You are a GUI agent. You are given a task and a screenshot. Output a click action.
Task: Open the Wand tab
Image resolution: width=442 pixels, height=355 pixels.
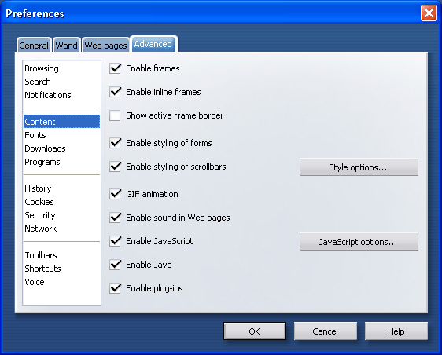(67, 46)
